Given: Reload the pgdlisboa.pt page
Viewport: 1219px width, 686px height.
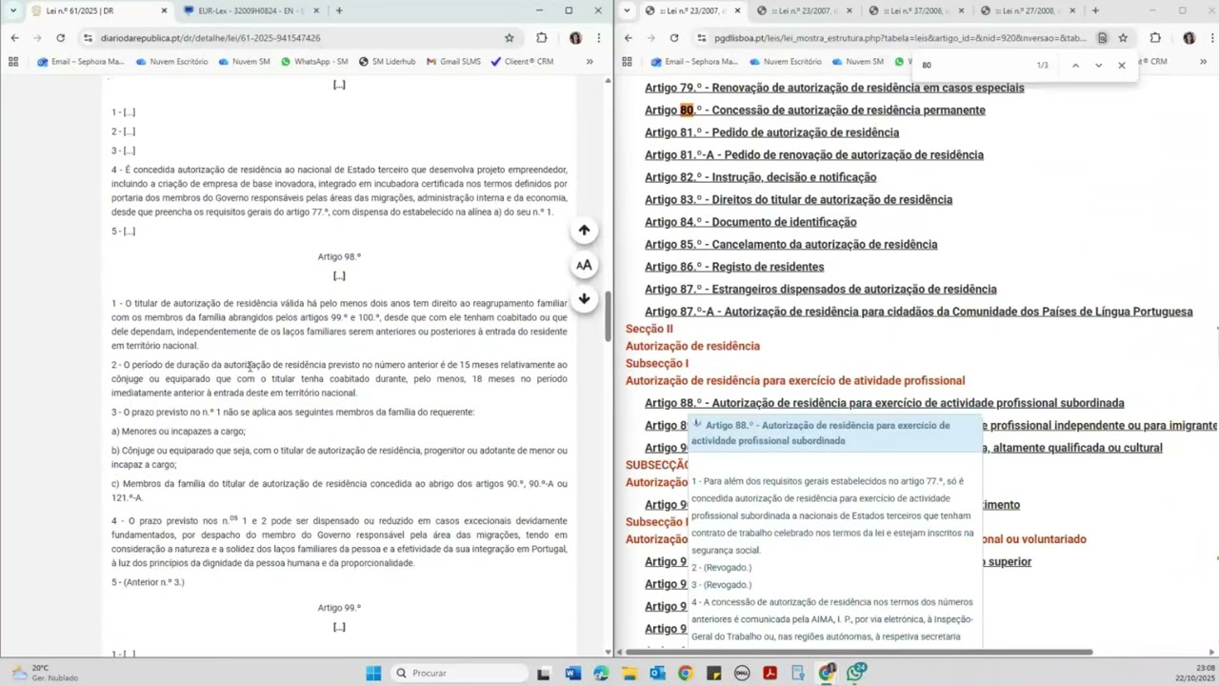Looking at the screenshot, I should click(x=674, y=38).
